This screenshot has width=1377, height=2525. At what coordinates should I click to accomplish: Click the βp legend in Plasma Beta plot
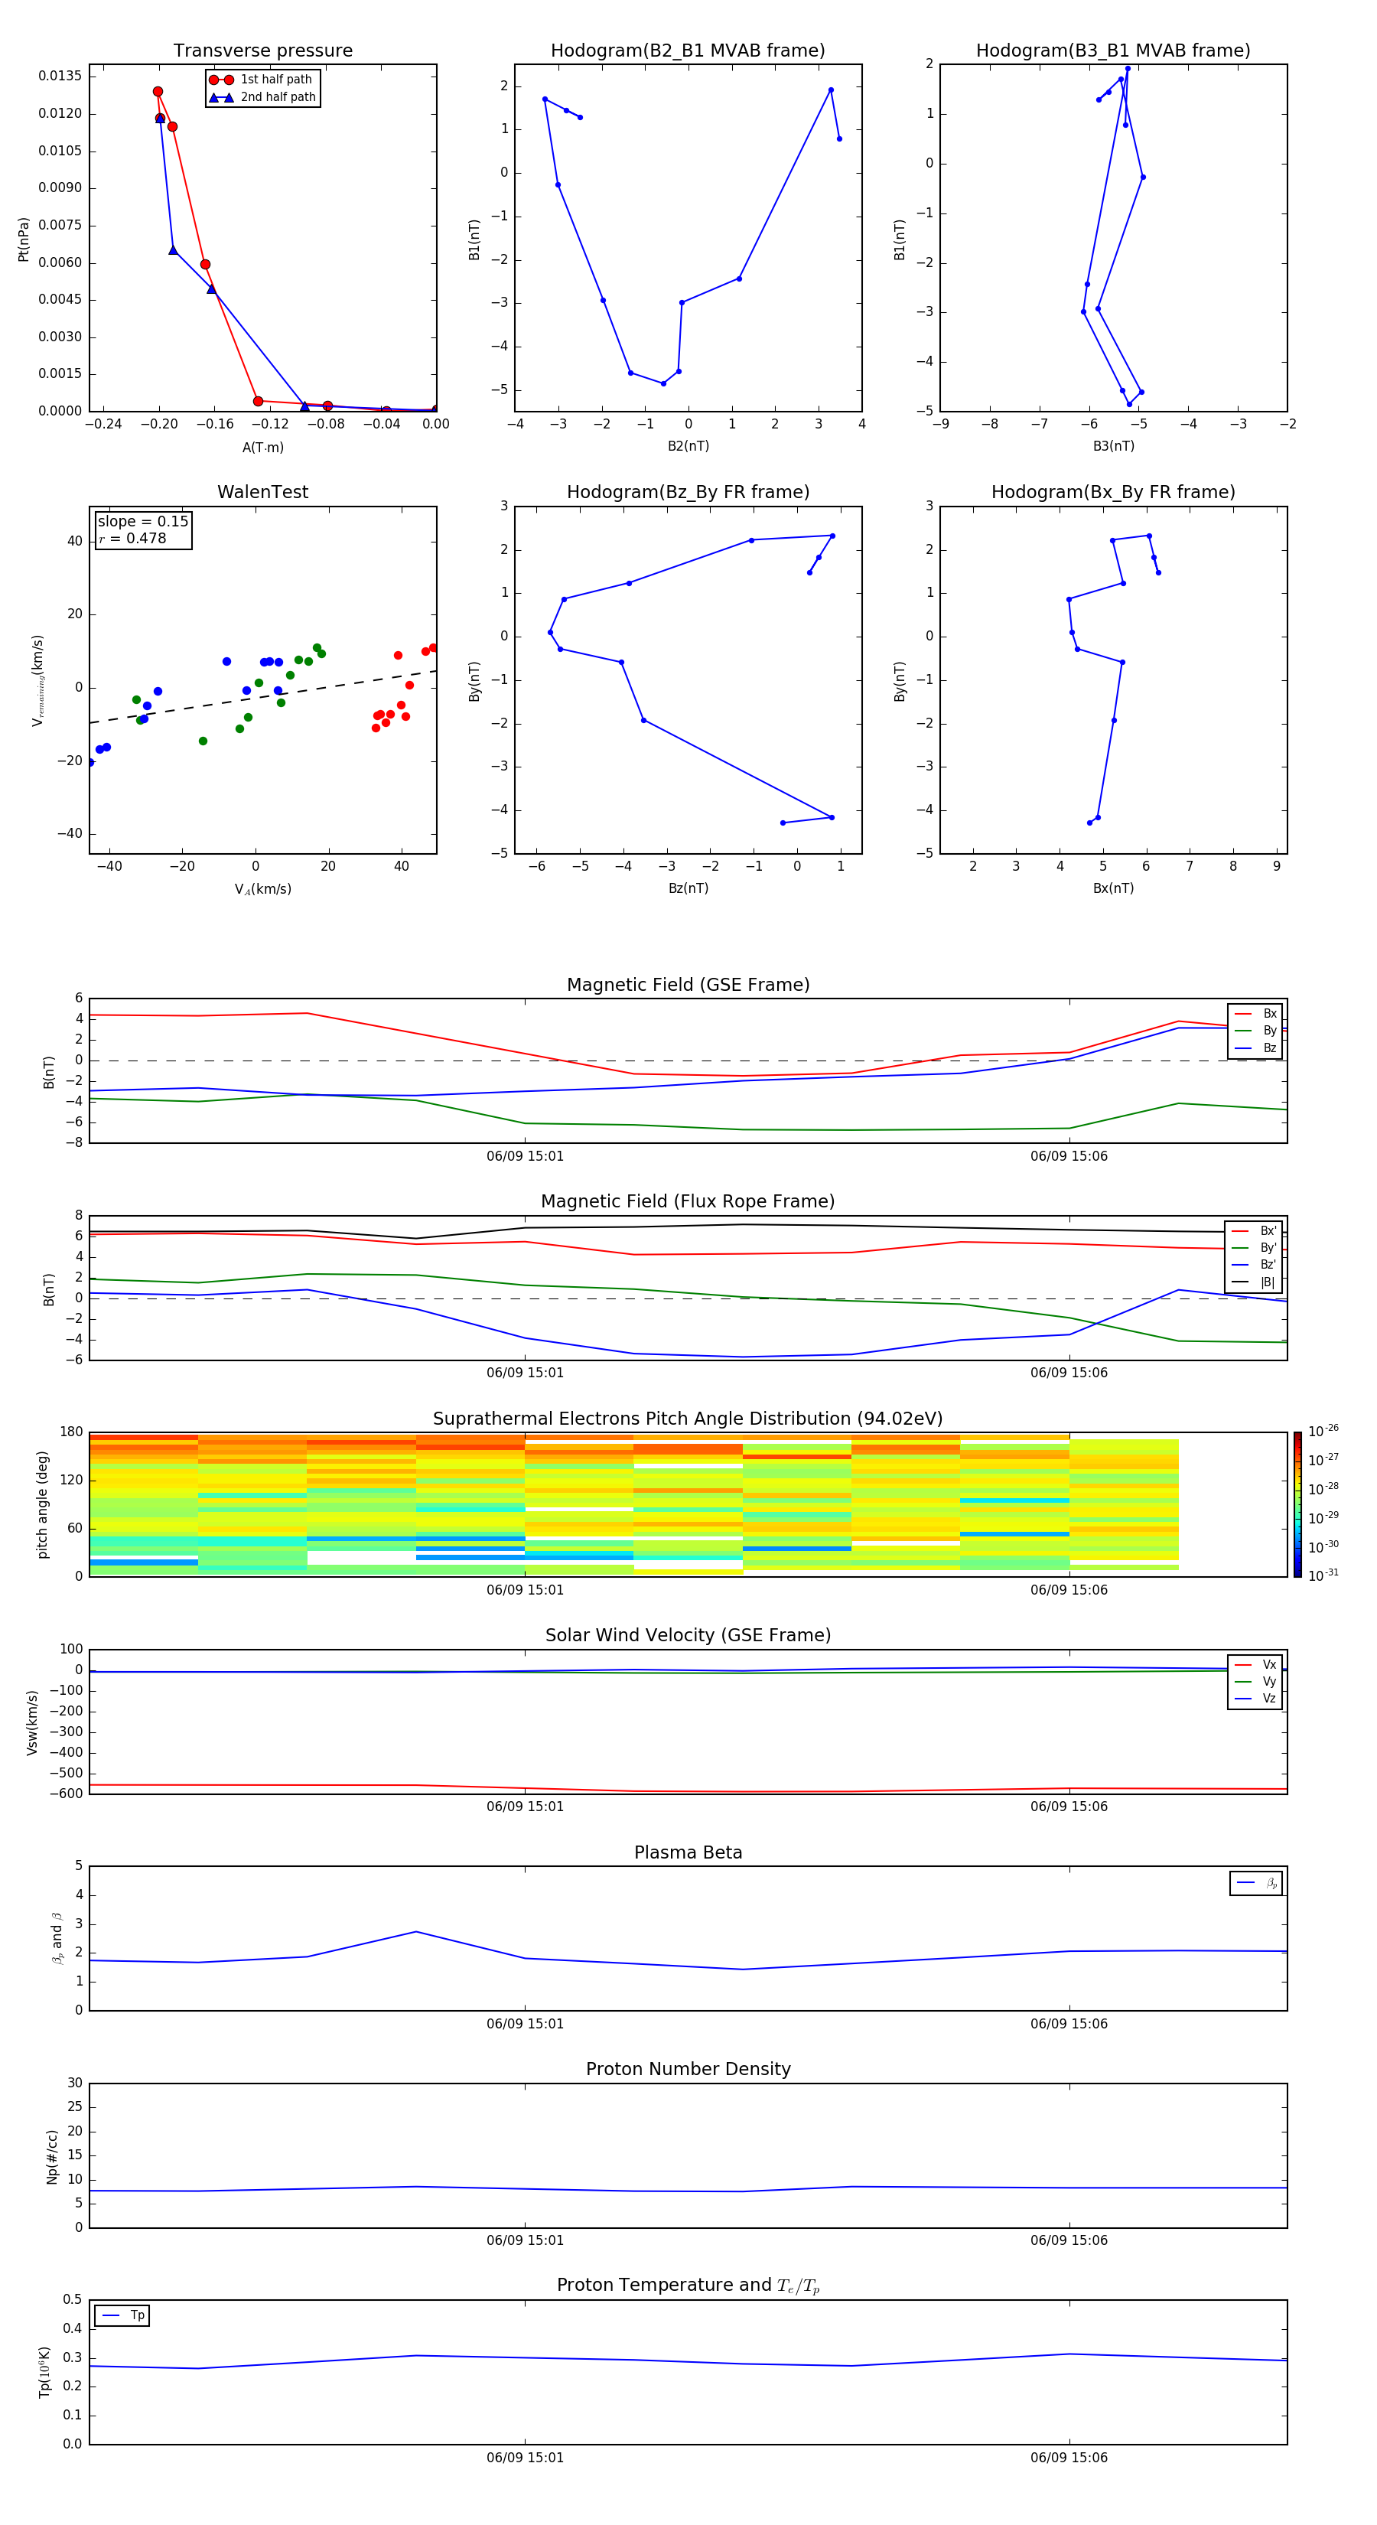(1256, 1883)
